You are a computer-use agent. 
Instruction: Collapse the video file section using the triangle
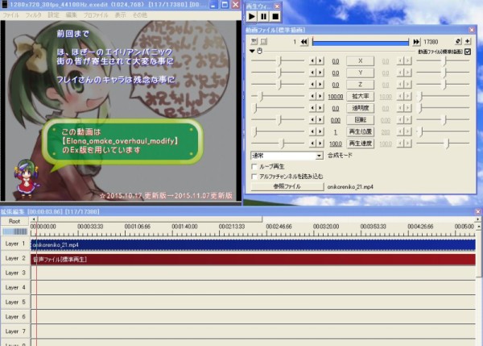pos(252,51)
